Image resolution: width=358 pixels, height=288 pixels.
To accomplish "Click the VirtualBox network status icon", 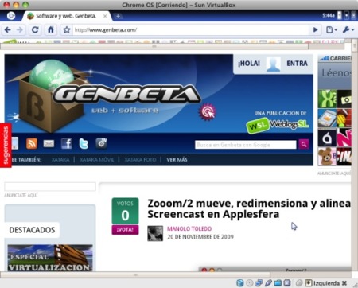I will (259, 283).
